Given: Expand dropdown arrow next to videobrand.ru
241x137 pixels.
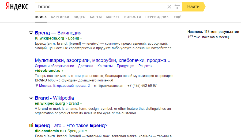Looking at the screenshot, I should 63,71.
